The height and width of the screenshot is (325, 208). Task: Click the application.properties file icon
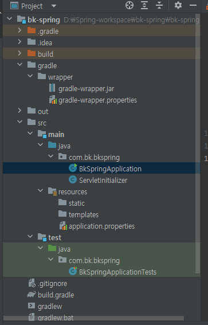point(63,226)
